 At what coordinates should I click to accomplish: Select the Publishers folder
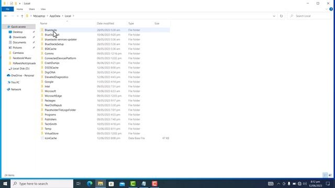[x=51, y=119]
